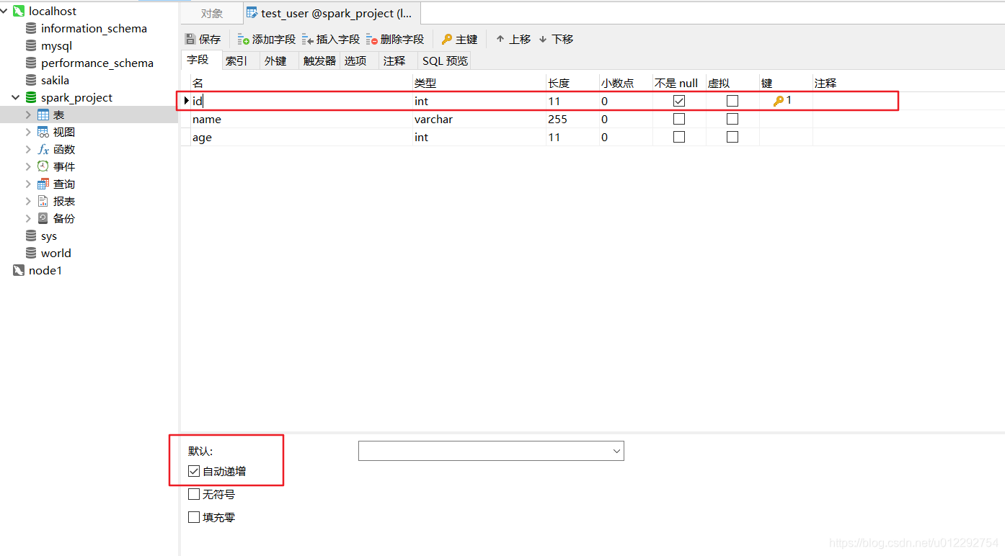Expand the reports (报表) node
The width and height of the screenshot is (1005, 556).
coord(28,201)
